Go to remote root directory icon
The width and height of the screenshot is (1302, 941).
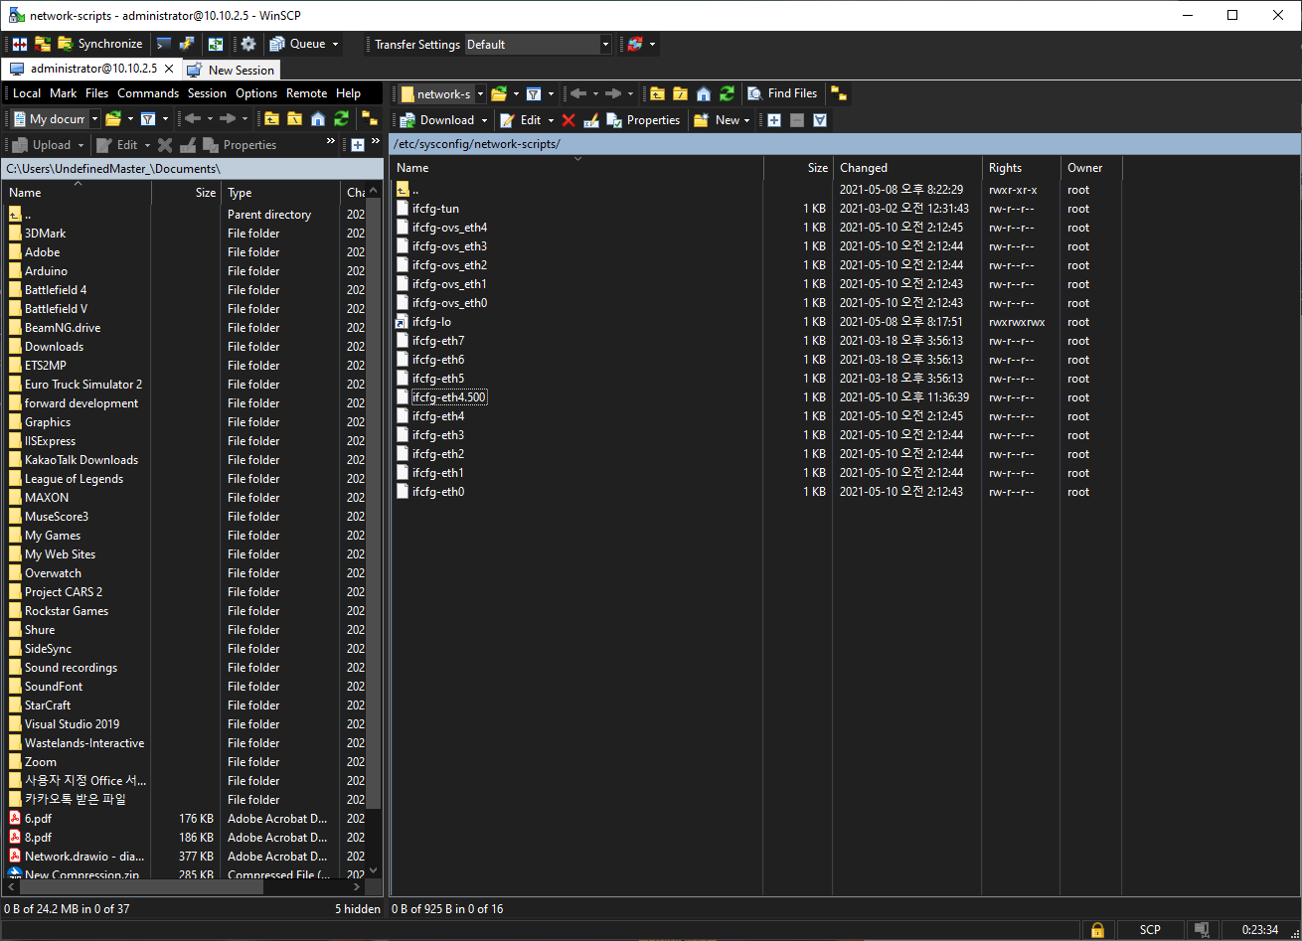point(681,94)
